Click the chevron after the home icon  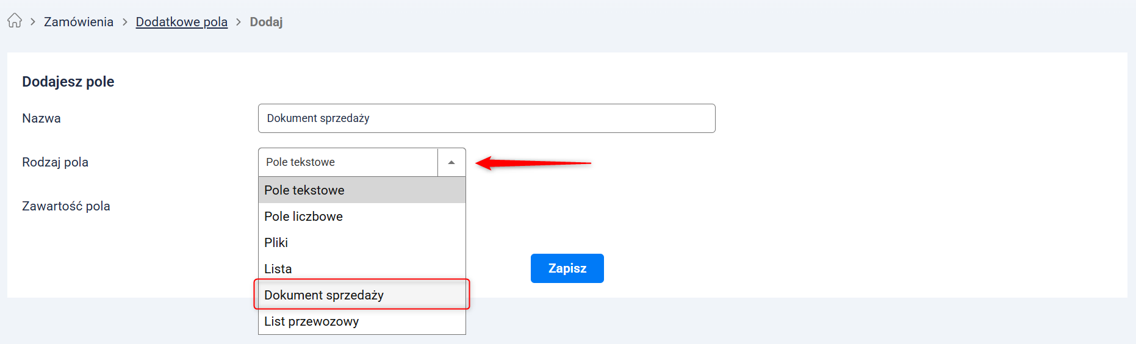(33, 22)
